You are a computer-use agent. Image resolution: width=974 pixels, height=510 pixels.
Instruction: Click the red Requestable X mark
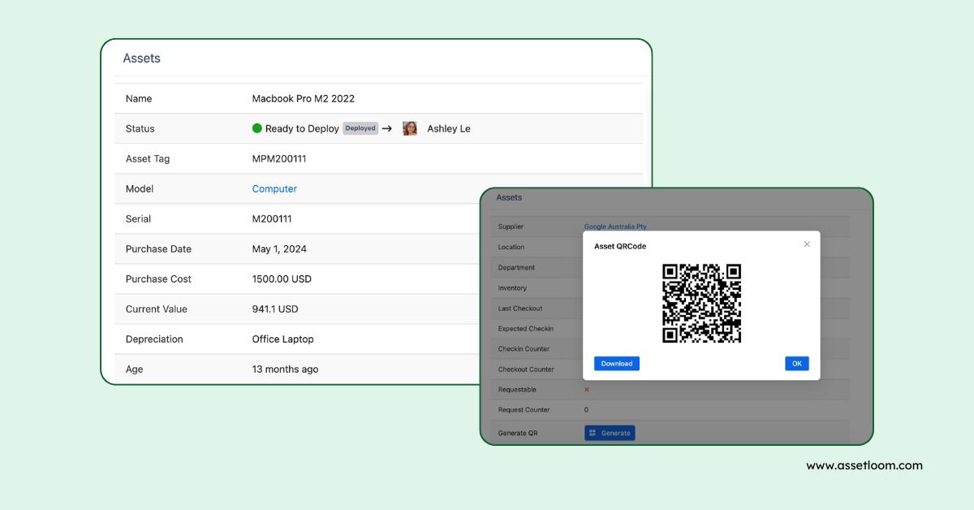[587, 390]
